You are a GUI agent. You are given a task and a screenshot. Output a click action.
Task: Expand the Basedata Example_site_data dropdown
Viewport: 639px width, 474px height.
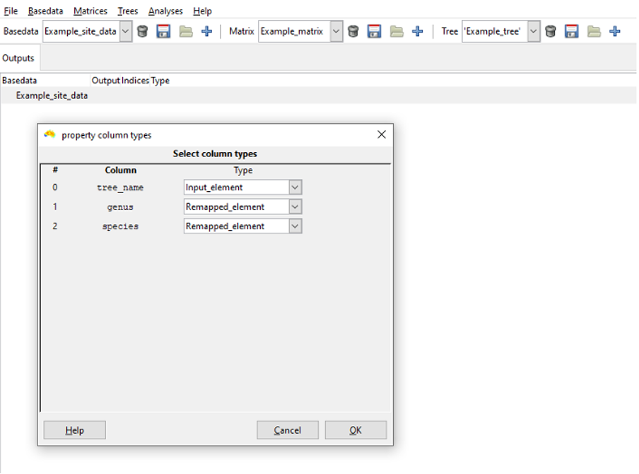coord(125,31)
